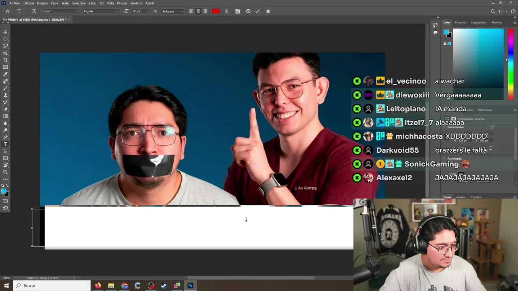Open the Regular font style dropdown
Screen dimensions: 518x291
101,11
